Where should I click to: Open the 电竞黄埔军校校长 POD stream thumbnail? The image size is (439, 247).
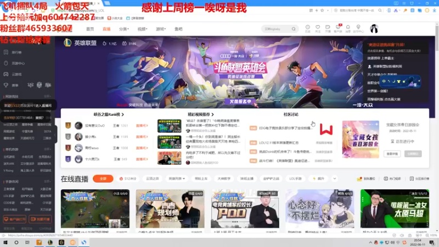click(245, 209)
